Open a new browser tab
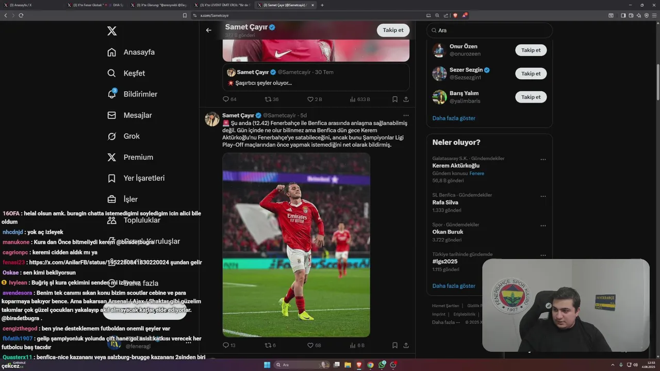660x371 pixels. pyautogui.click(x=322, y=5)
